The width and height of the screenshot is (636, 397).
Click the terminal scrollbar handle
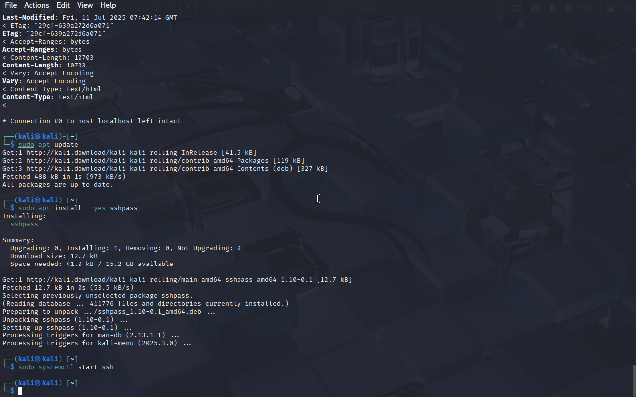tap(634, 380)
